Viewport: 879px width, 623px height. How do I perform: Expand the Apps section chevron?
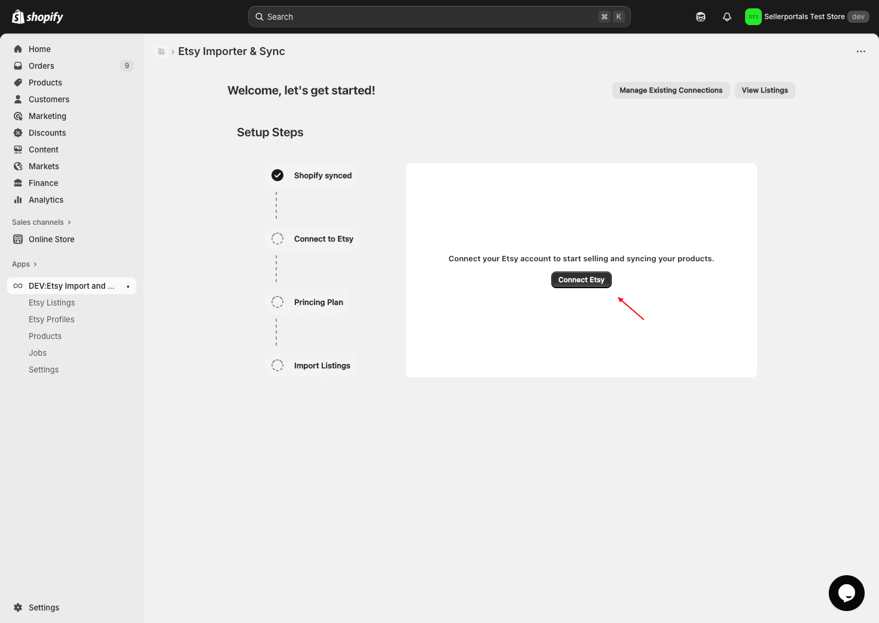[x=35, y=264]
